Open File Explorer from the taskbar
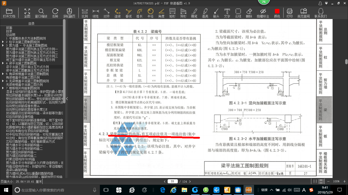Viewport: 348px width, 195px height. (x=184, y=190)
